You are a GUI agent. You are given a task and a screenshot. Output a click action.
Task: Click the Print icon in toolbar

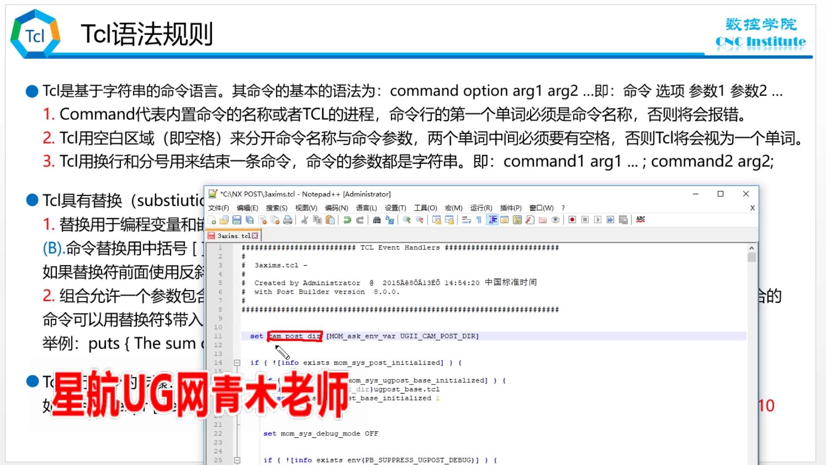[x=288, y=220]
